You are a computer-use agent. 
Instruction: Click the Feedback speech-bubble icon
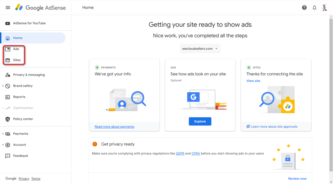coord(8,156)
